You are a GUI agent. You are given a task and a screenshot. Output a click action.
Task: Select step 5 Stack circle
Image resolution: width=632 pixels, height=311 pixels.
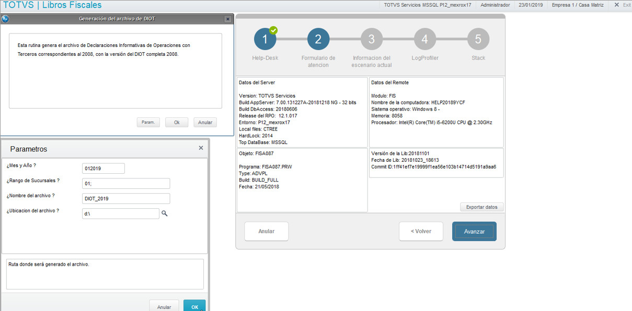click(x=478, y=39)
